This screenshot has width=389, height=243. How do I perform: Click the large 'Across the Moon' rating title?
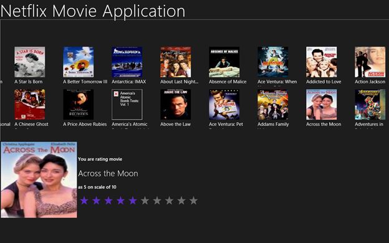(108, 173)
